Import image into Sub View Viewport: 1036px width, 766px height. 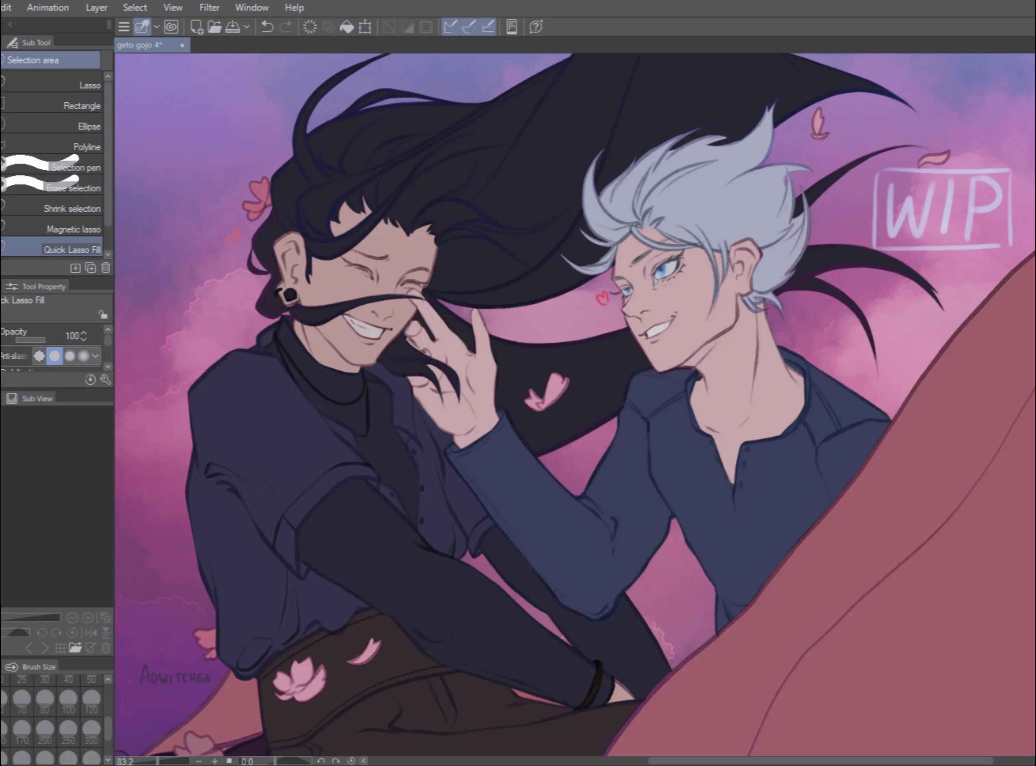coord(75,648)
